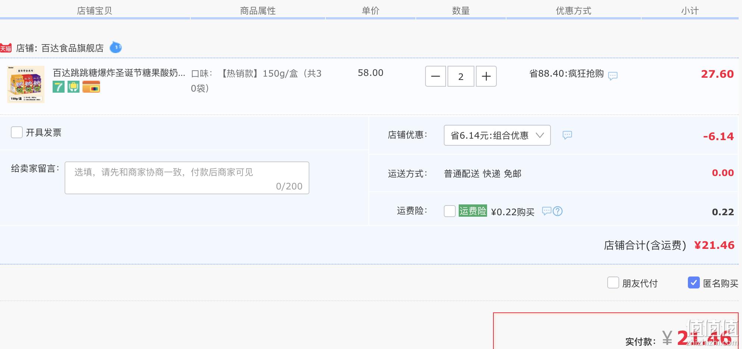Image resolution: width=742 pixels, height=349 pixels.
Task: Click the shipping cost value 0.00
Action: click(x=723, y=173)
